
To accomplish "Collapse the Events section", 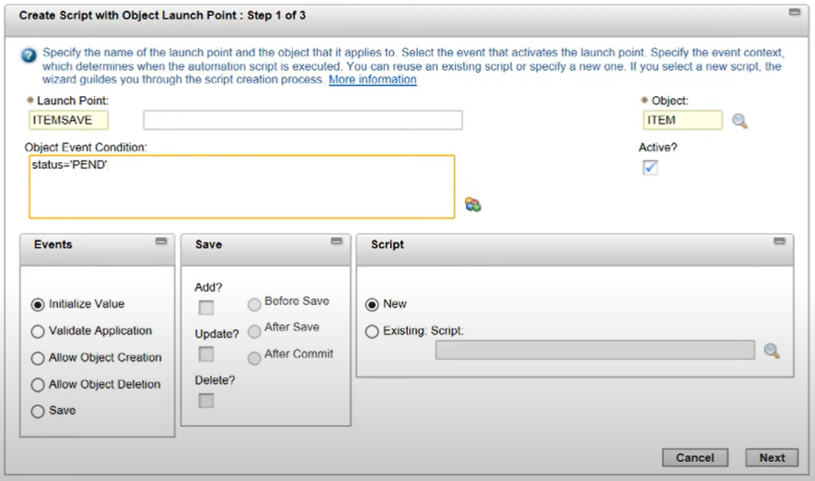I will coord(161,241).
